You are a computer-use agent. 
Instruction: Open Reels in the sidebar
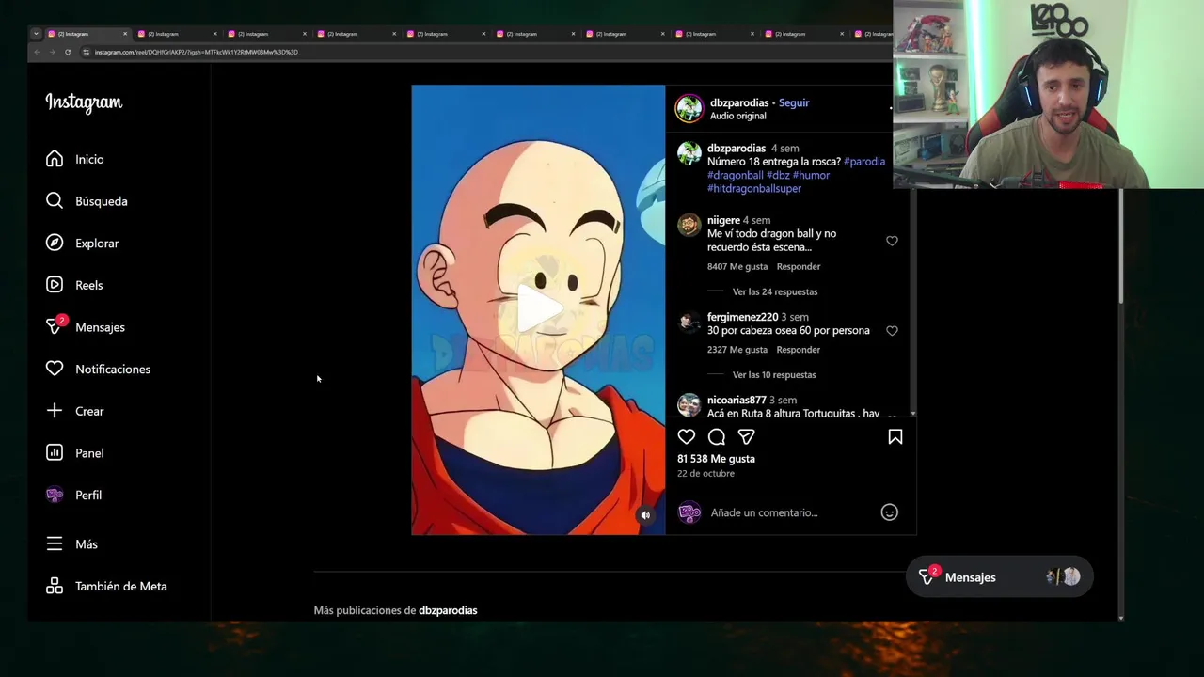(74, 285)
